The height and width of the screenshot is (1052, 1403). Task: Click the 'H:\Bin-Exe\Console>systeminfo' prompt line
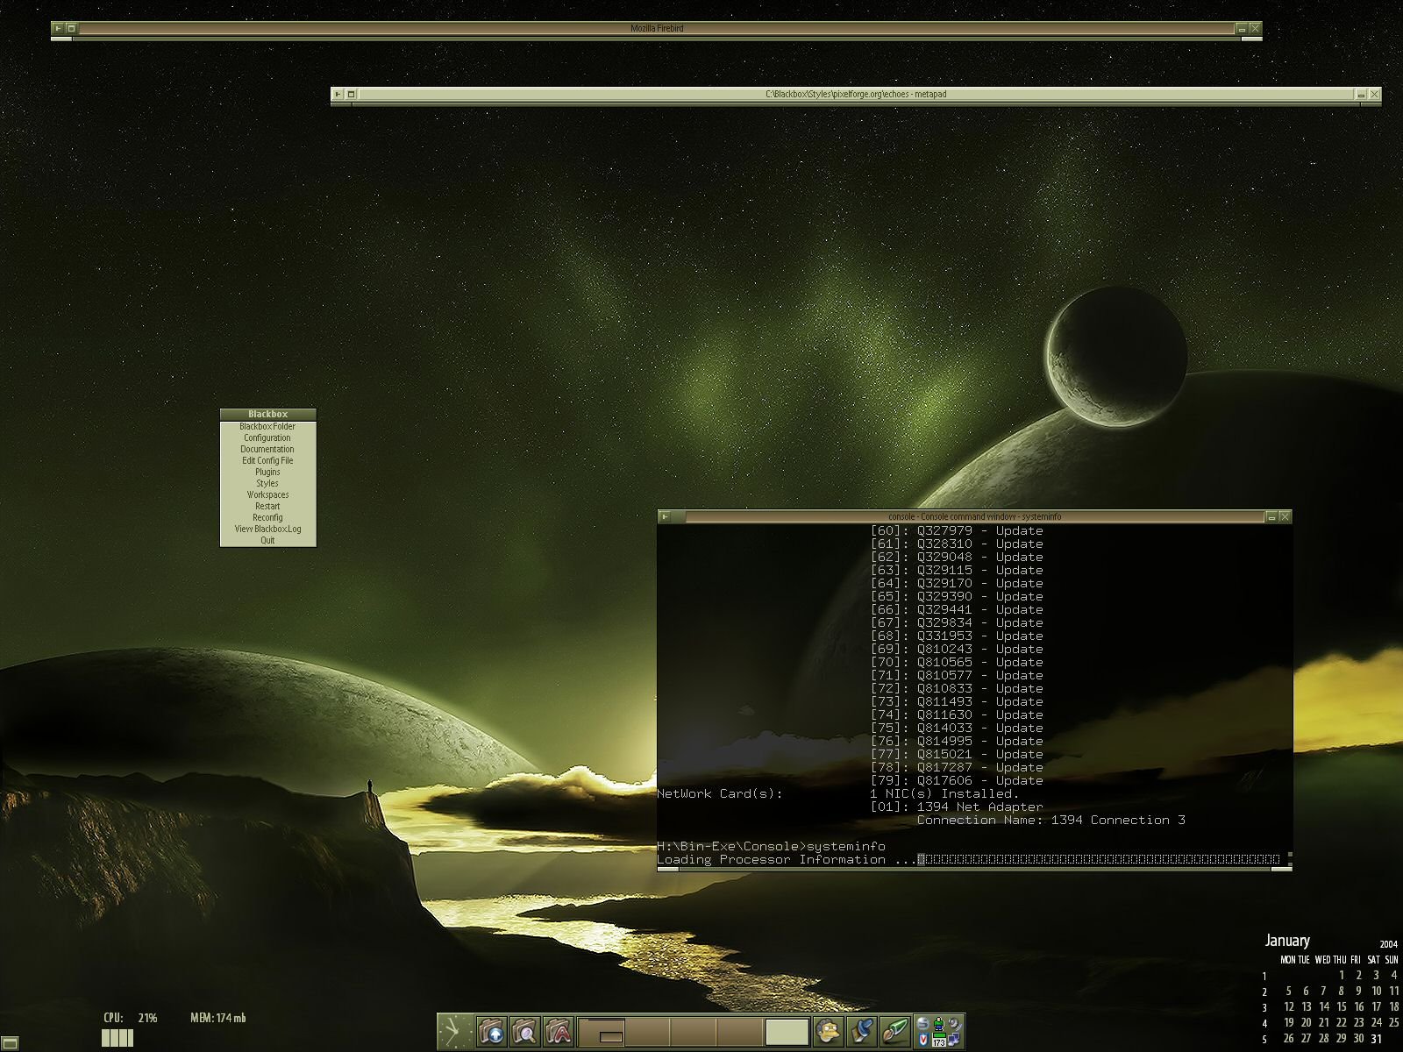click(x=771, y=846)
